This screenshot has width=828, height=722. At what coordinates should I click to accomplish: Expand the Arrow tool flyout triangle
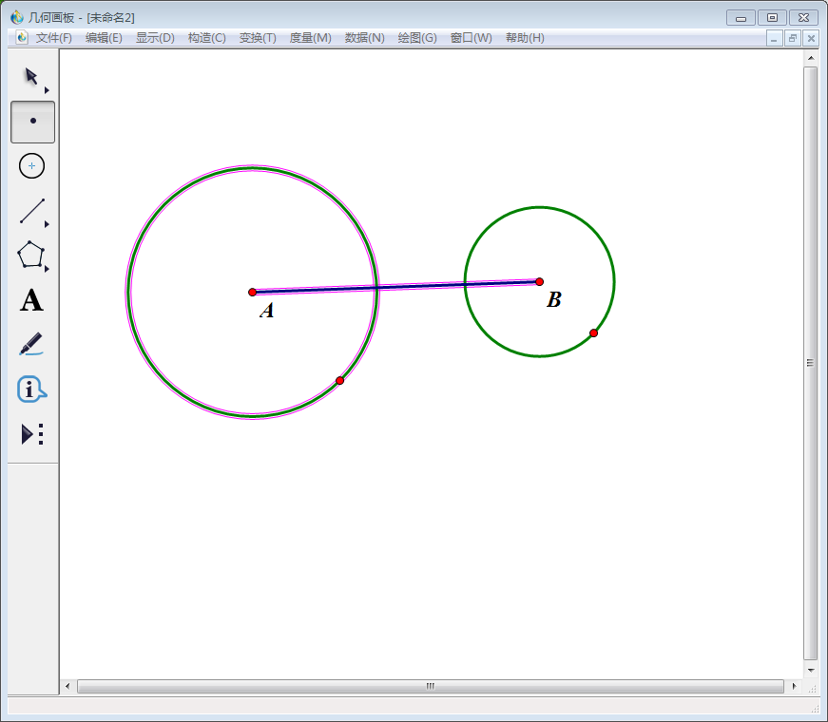[x=47, y=90]
